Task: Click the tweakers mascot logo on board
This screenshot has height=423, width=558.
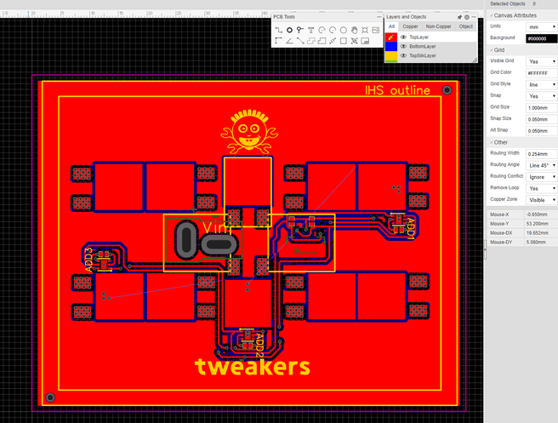Action: 249,133
